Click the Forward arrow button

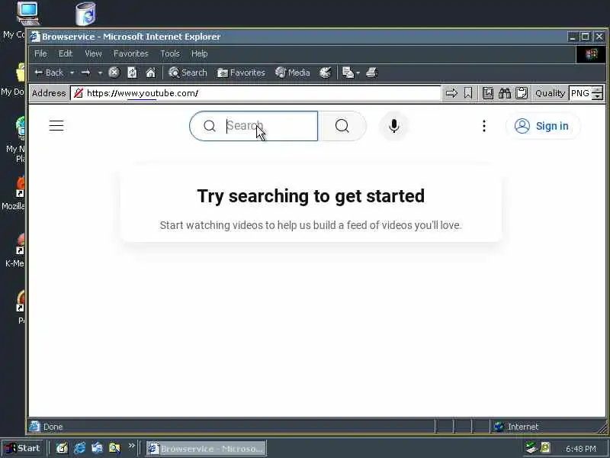click(86, 73)
